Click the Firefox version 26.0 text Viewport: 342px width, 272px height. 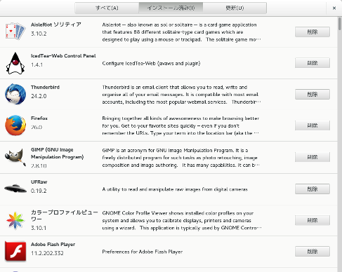(37, 127)
